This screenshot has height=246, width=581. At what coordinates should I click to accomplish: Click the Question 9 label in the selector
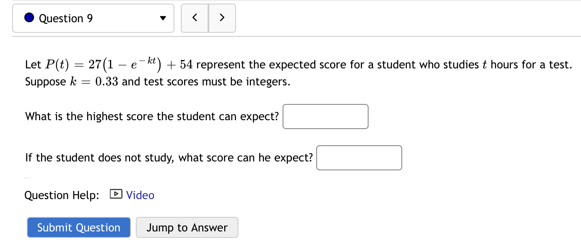(66, 18)
